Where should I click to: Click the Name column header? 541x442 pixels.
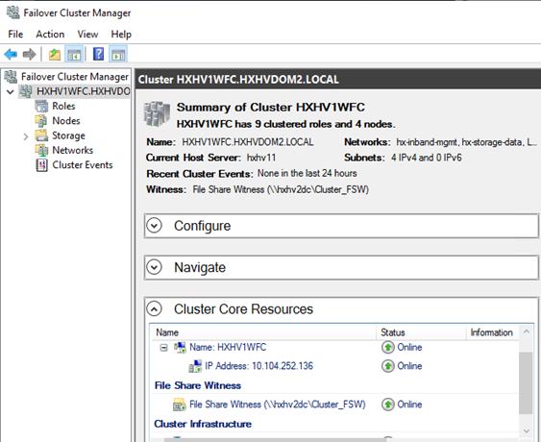(x=167, y=332)
